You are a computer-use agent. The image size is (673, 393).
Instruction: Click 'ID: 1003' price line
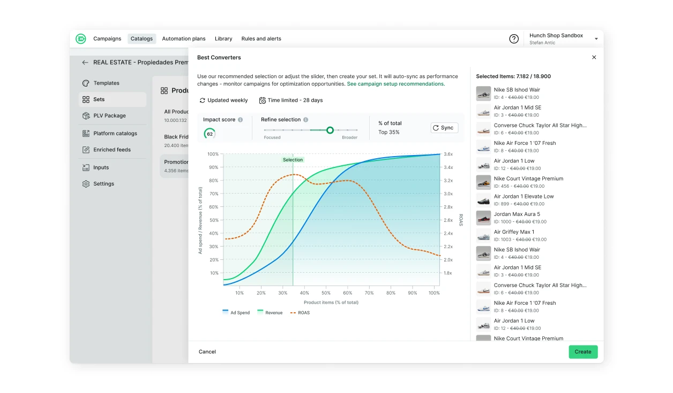[520, 240]
